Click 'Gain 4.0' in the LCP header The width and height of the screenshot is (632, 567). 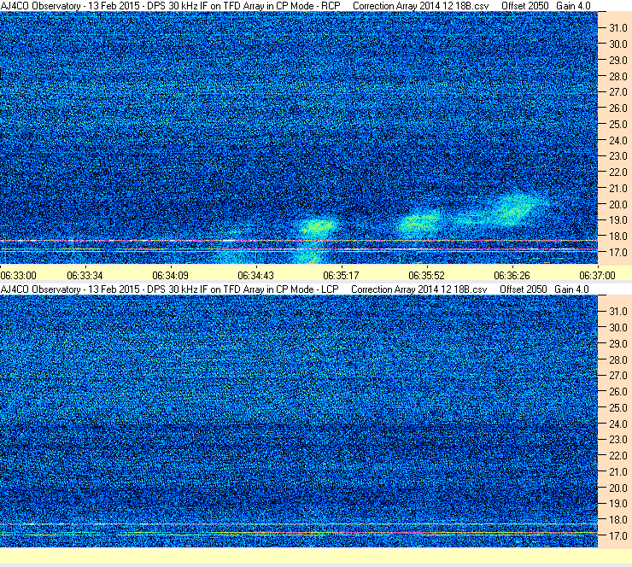pyautogui.click(x=571, y=289)
